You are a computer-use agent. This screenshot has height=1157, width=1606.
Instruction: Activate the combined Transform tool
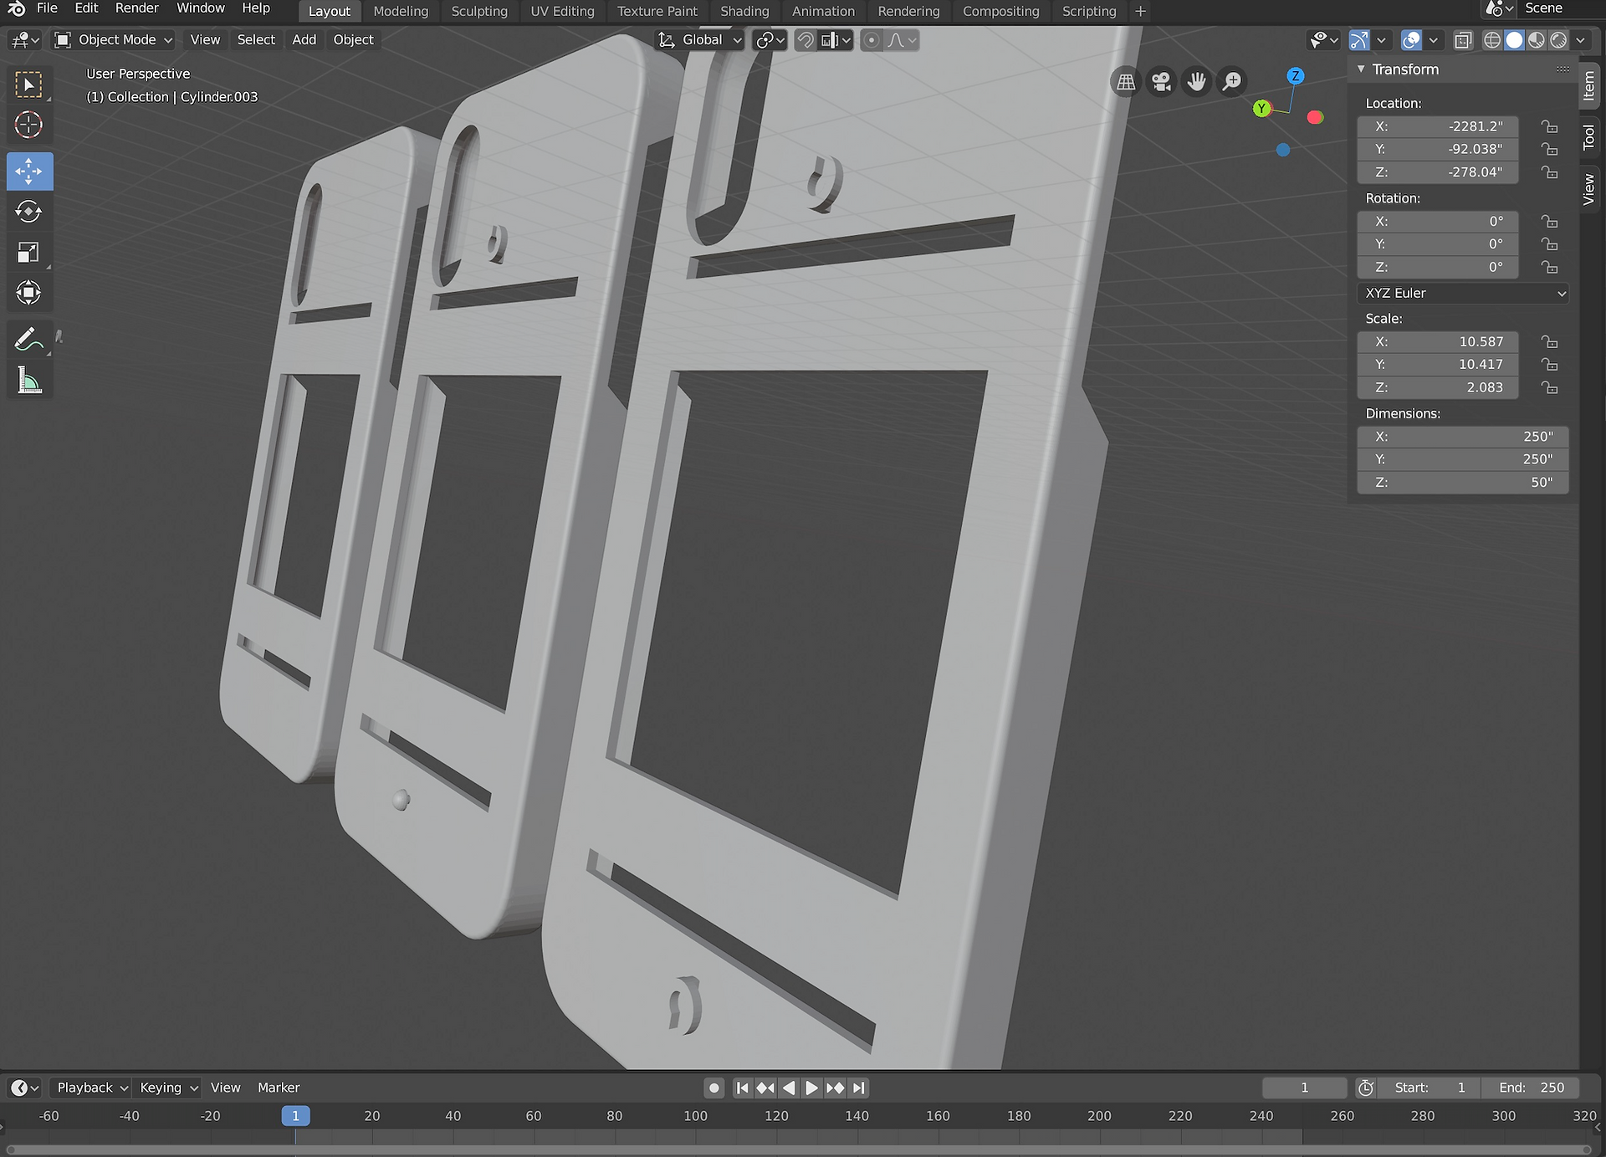pyautogui.click(x=29, y=292)
